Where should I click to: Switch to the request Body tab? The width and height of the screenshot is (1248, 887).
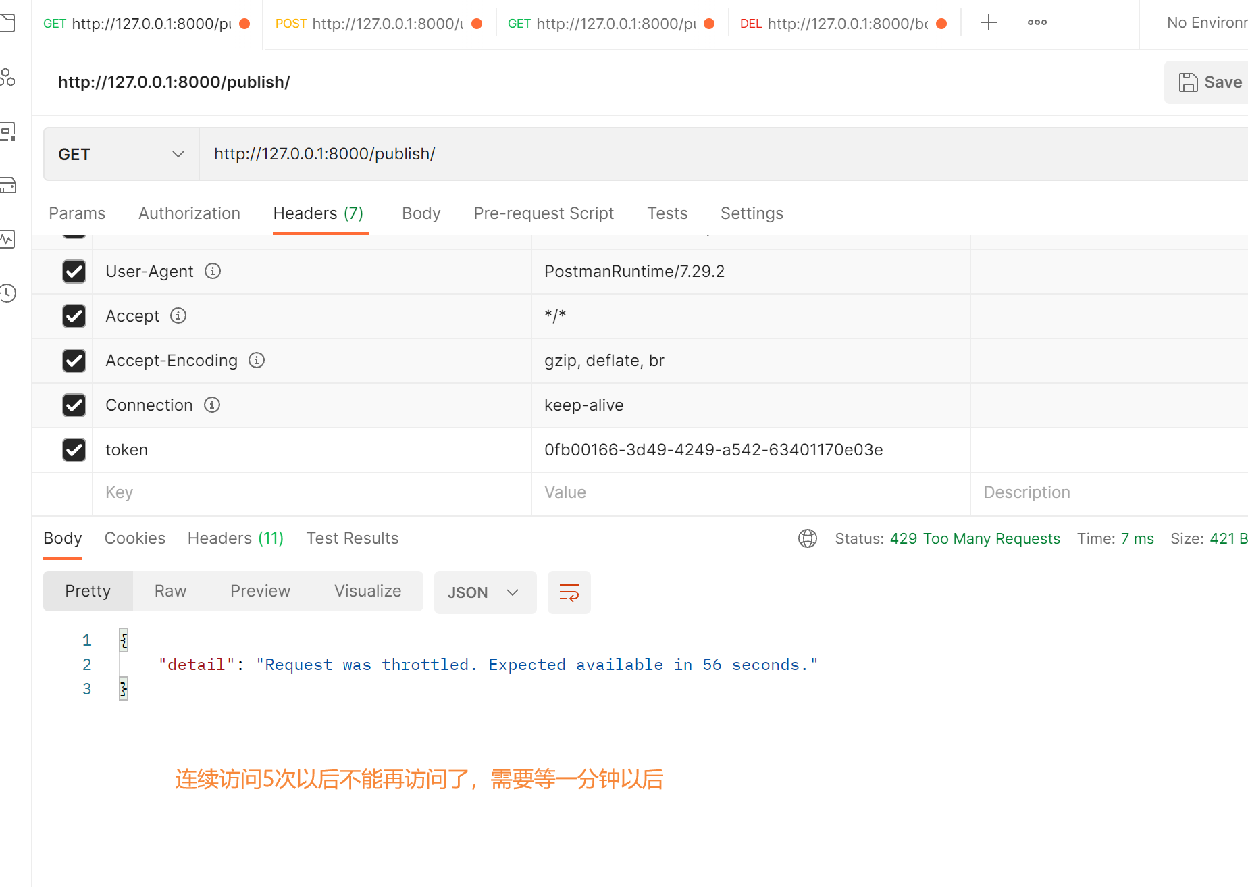[421, 213]
